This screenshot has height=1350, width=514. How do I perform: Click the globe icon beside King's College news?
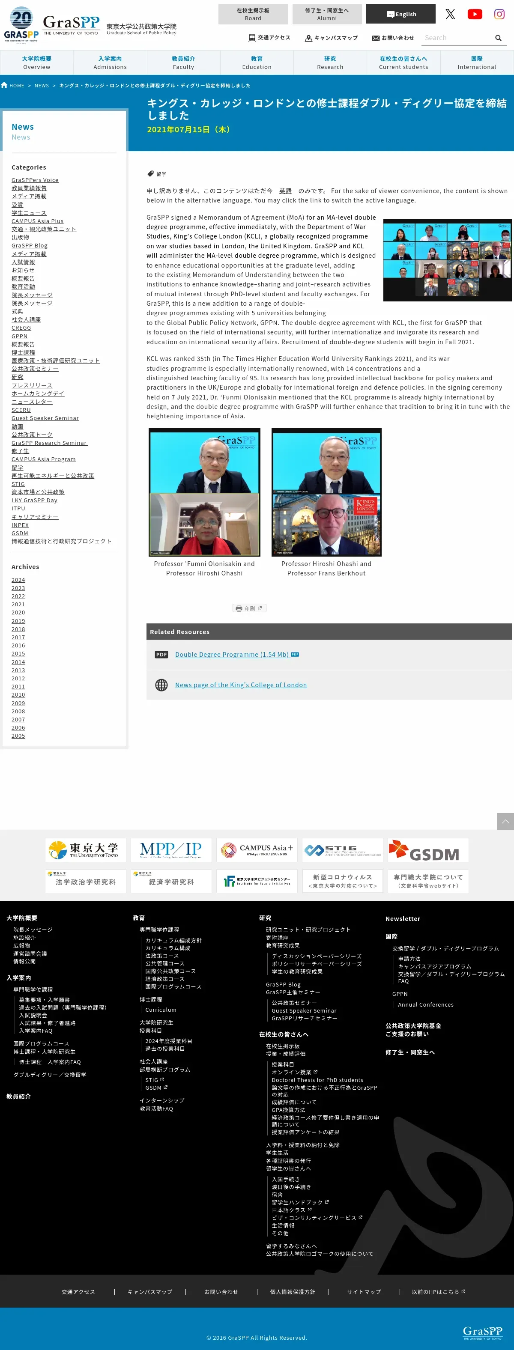point(161,685)
